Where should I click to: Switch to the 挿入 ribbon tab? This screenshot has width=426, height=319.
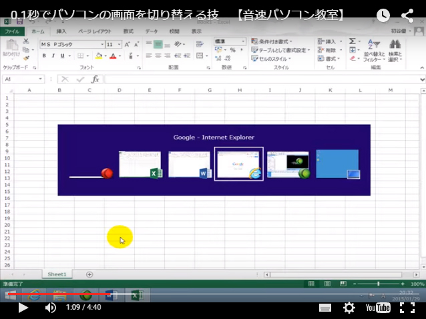coord(61,31)
